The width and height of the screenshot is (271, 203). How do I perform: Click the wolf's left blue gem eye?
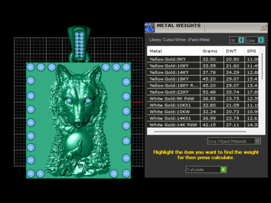click(69, 100)
